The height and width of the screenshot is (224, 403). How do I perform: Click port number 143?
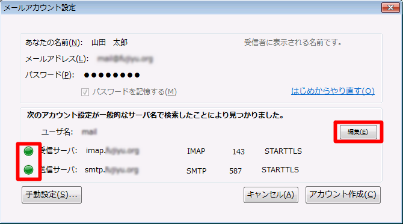(239, 152)
